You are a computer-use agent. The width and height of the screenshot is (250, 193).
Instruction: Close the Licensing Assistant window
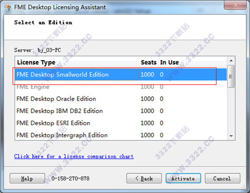(x=235, y=5)
